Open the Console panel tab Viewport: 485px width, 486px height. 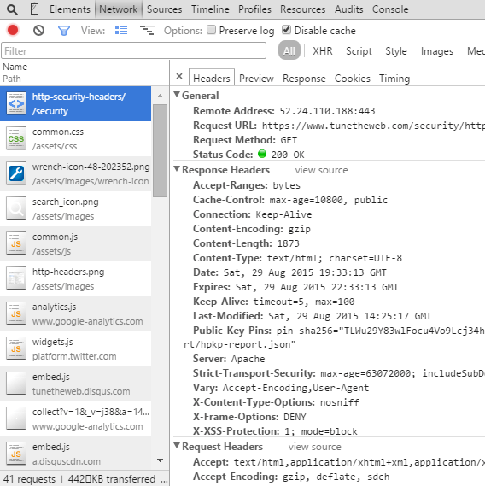point(390,9)
